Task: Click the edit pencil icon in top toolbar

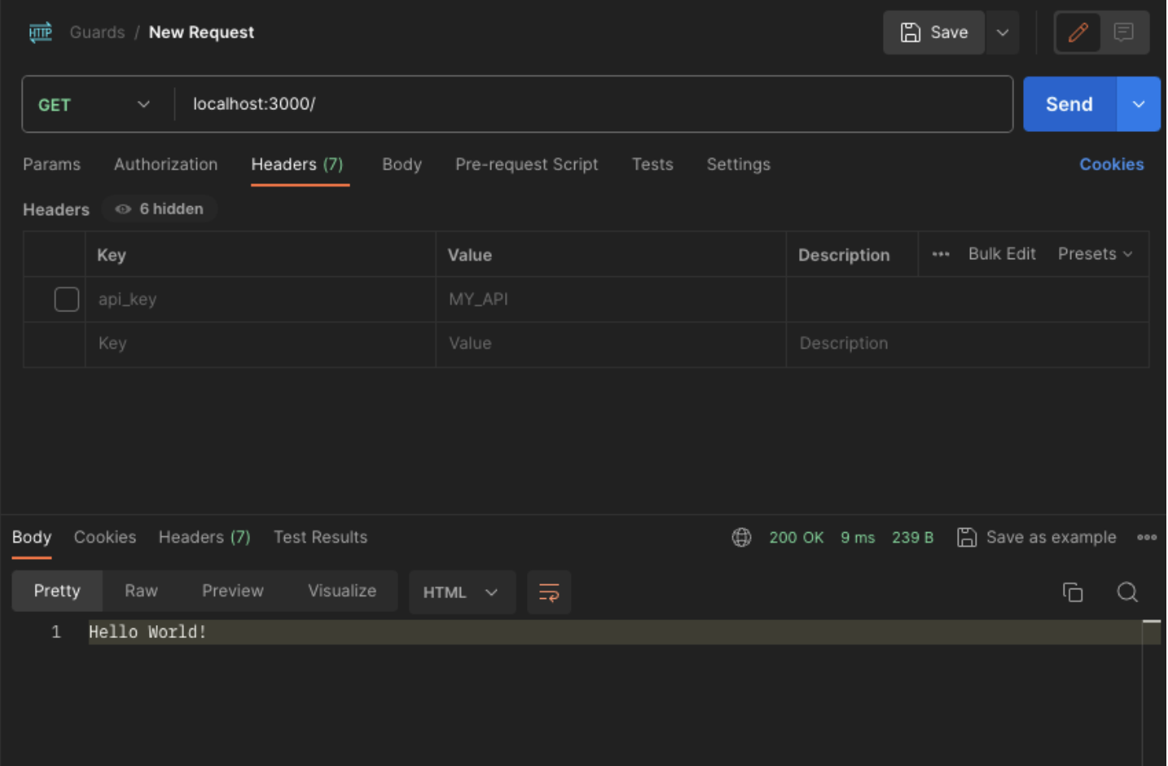Action: (1077, 33)
